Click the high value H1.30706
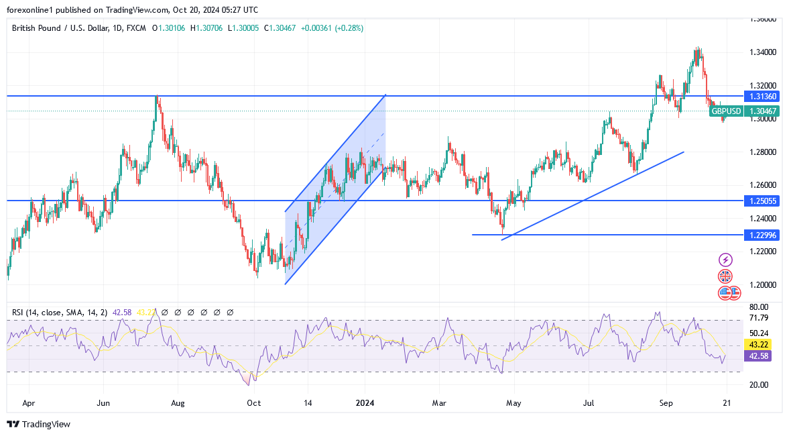Viewport: 789px width, 436px height. point(207,28)
